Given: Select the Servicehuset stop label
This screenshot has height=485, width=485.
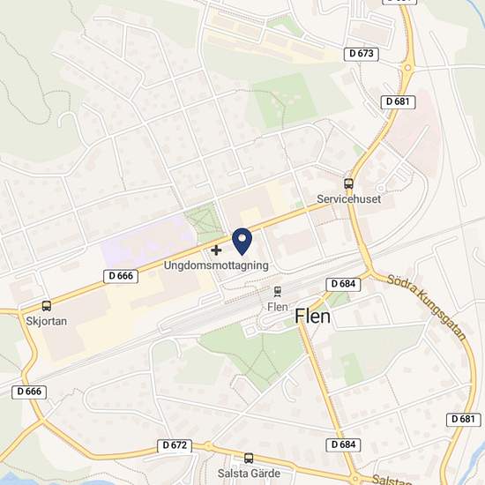Looking at the screenshot, I should [348, 199].
